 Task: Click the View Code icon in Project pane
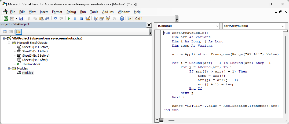coord(5,32)
